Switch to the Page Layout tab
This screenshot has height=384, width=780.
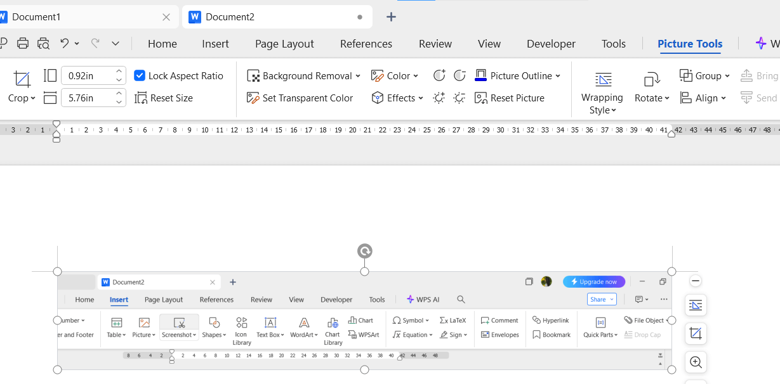284,44
